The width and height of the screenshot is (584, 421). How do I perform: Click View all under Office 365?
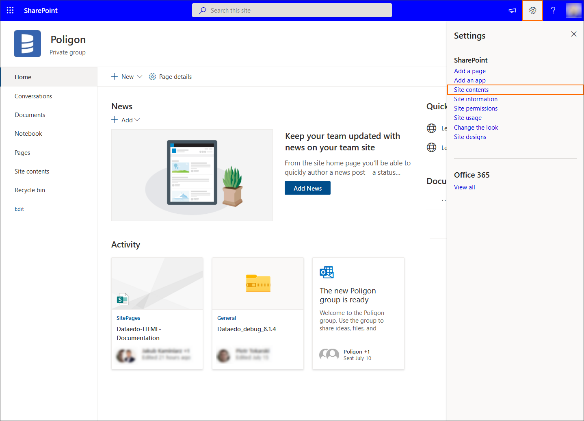[464, 187]
